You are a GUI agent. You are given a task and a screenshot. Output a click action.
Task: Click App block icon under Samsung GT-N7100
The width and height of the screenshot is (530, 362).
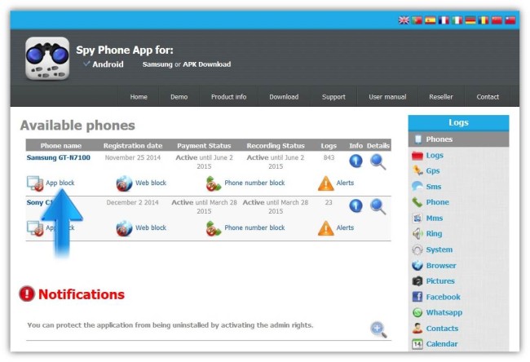[35, 183]
